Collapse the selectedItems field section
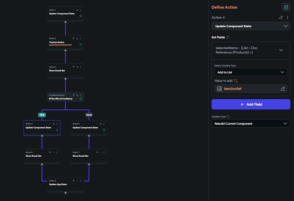The image size is (294, 201). 281,50
